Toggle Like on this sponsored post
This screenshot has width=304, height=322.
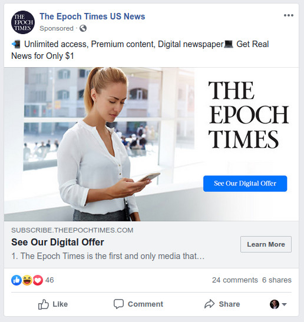pos(53,304)
